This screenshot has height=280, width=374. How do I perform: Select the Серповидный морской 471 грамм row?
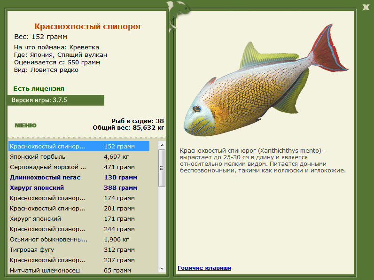79,167
